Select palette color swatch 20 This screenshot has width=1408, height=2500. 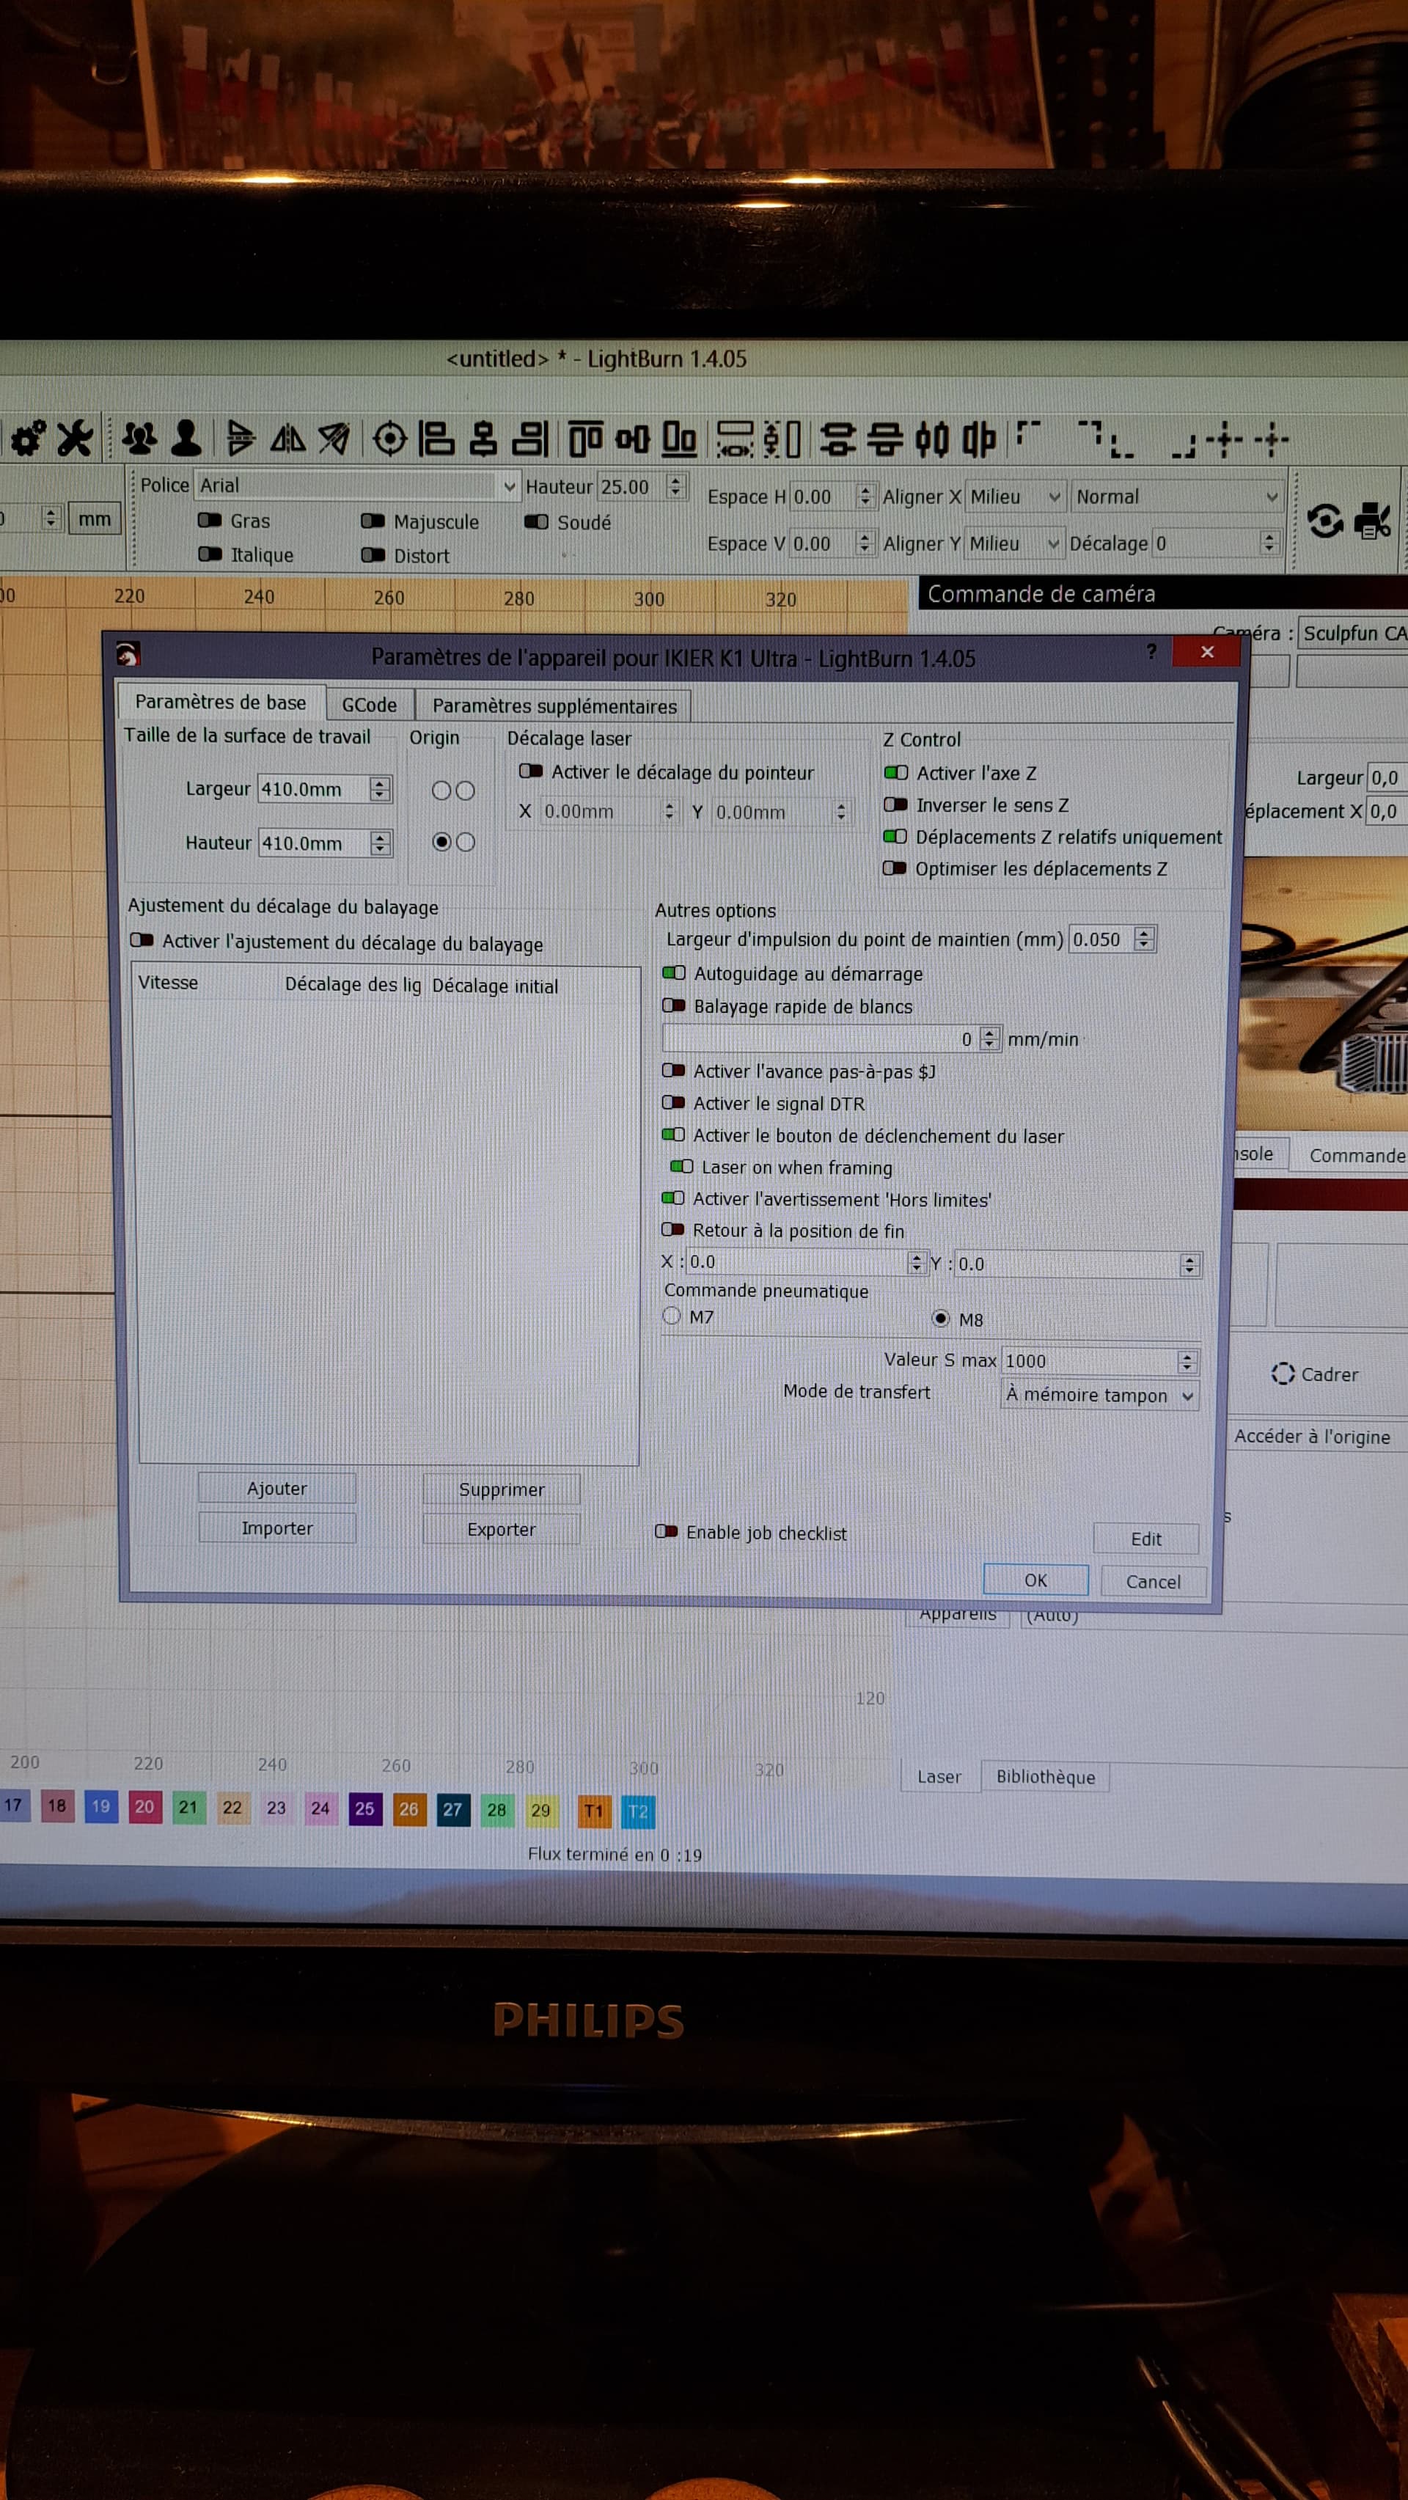144,1806
